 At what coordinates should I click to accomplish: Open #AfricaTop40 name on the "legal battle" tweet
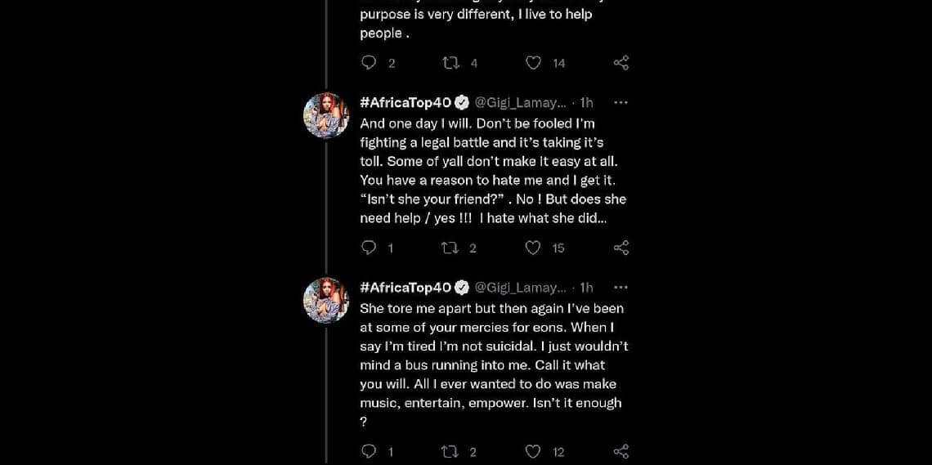406,103
